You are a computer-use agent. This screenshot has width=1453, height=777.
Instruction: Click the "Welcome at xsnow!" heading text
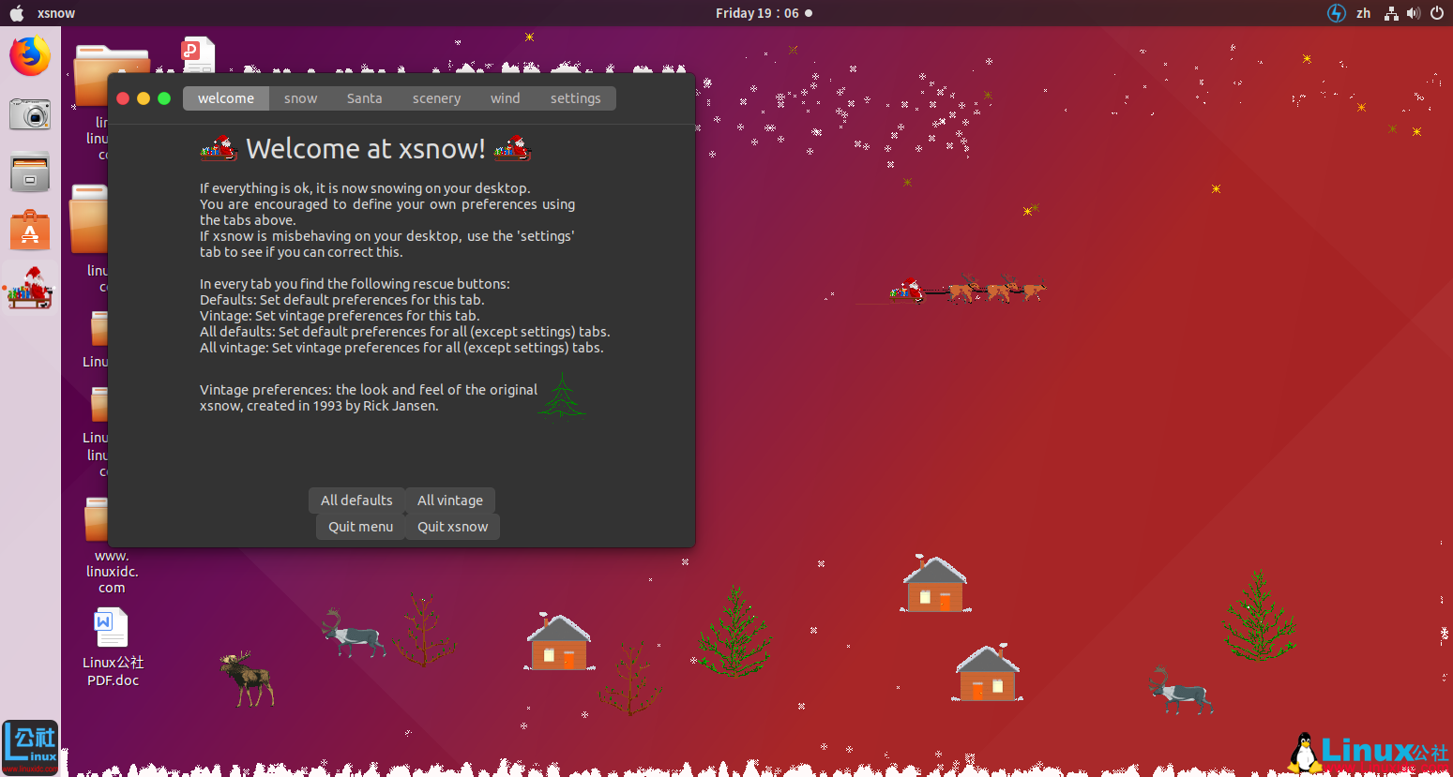[366, 149]
